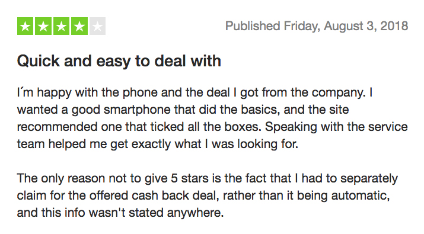Click the 'Quick and easy to deal with' title

tap(119, 61)
